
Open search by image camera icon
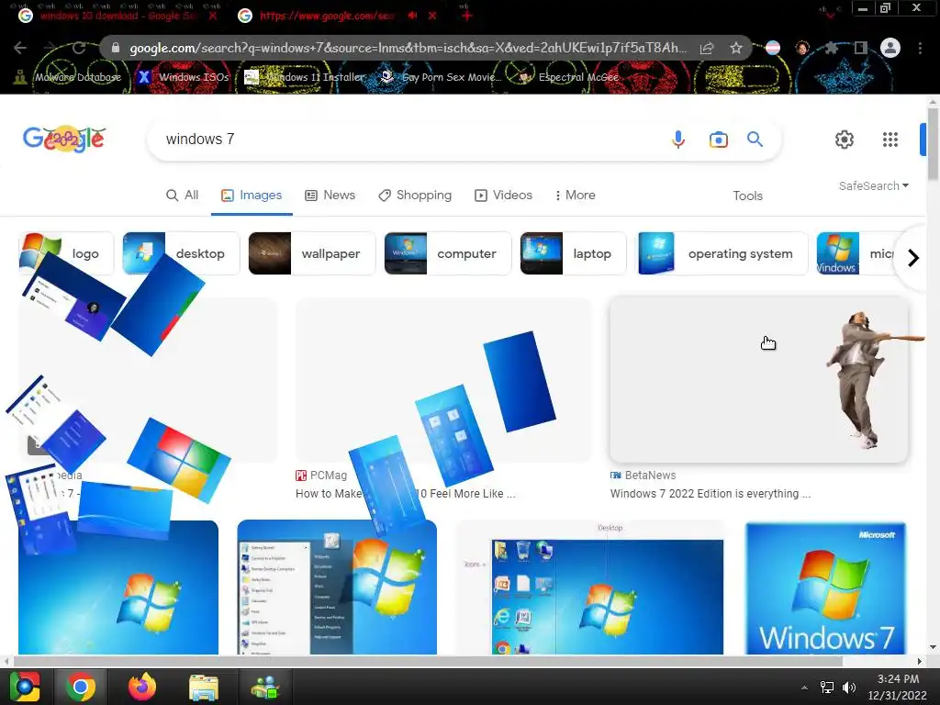point(718,140)
